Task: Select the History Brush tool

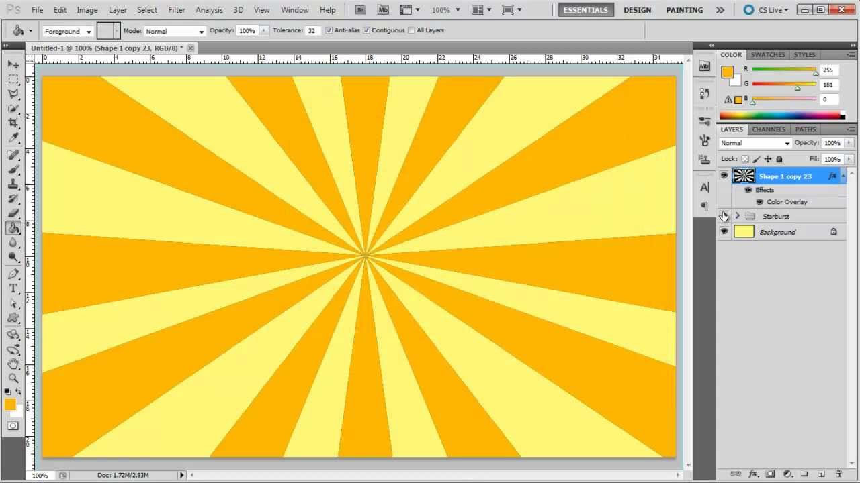Action: coord(13,199)
